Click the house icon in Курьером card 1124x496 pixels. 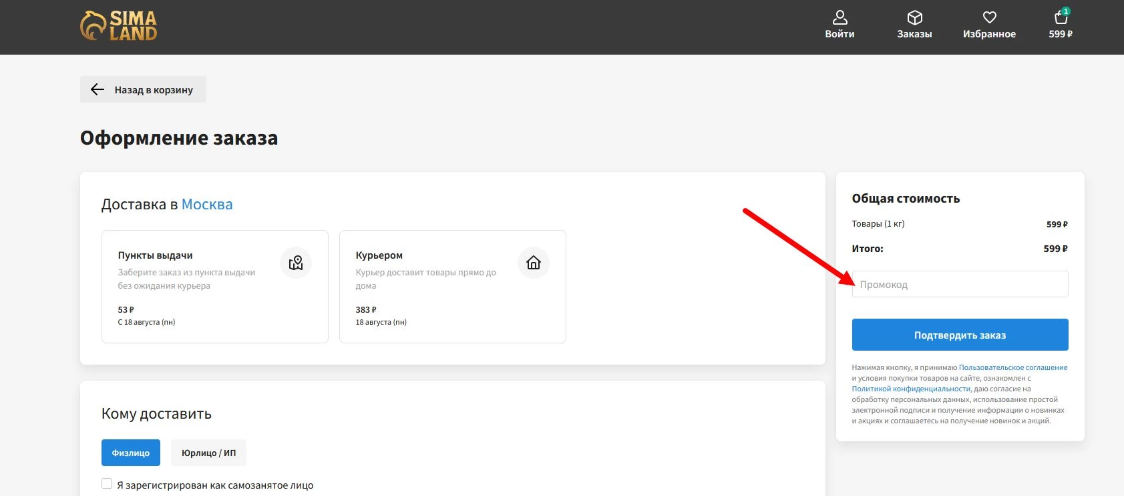[534, 263]
